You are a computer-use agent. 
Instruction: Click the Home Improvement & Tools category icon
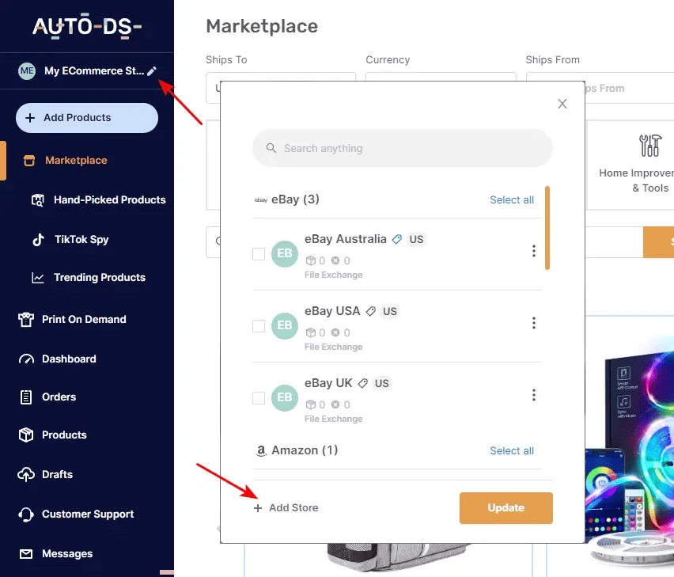649,146
